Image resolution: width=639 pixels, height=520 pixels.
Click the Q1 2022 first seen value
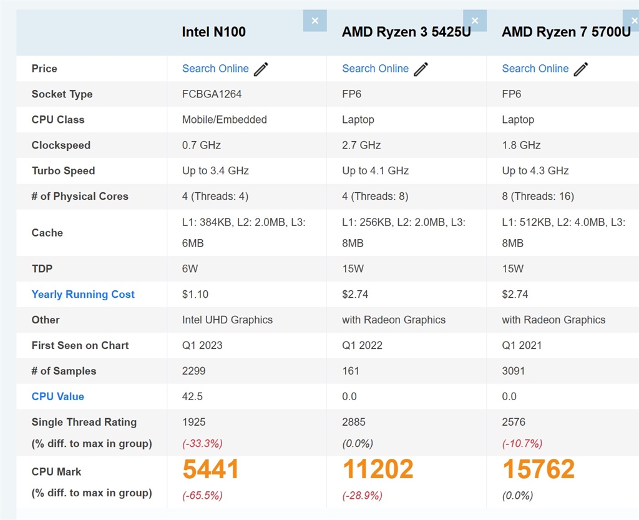pyautogui.click(x=363, y=346)
